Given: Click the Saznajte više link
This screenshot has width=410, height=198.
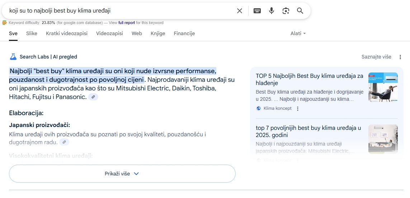Looking at the screenshot, I should tap(376, 57).
